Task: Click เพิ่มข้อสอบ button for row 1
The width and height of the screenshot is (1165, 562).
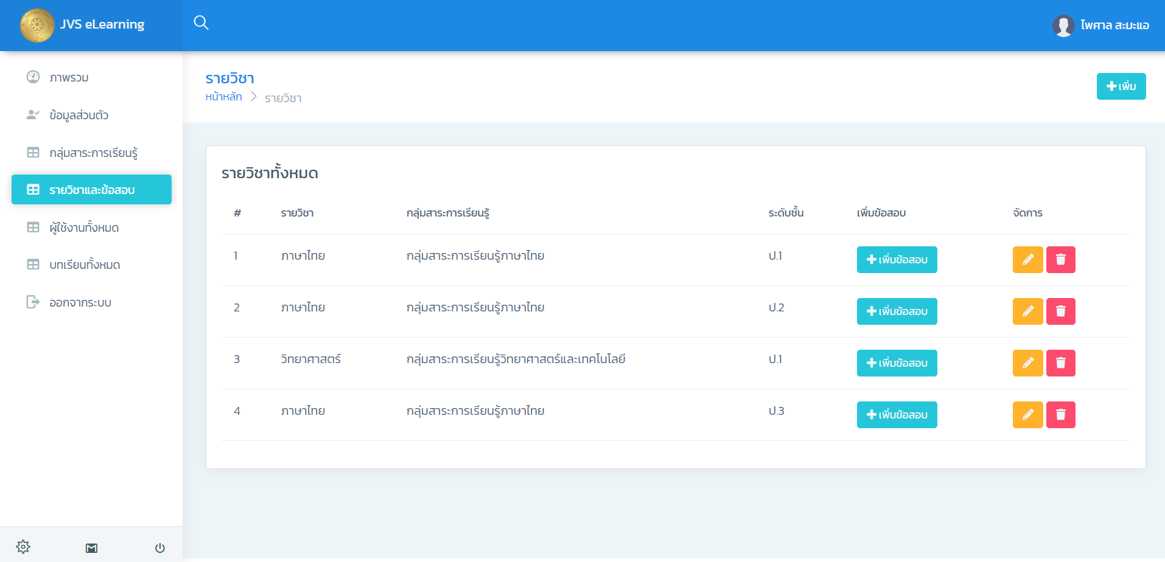Action: 897,260
